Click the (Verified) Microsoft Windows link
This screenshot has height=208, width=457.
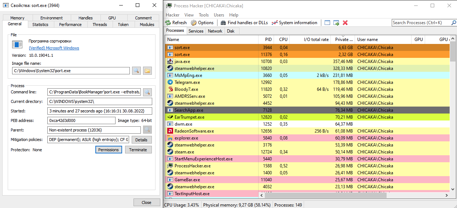click(54, 48)
